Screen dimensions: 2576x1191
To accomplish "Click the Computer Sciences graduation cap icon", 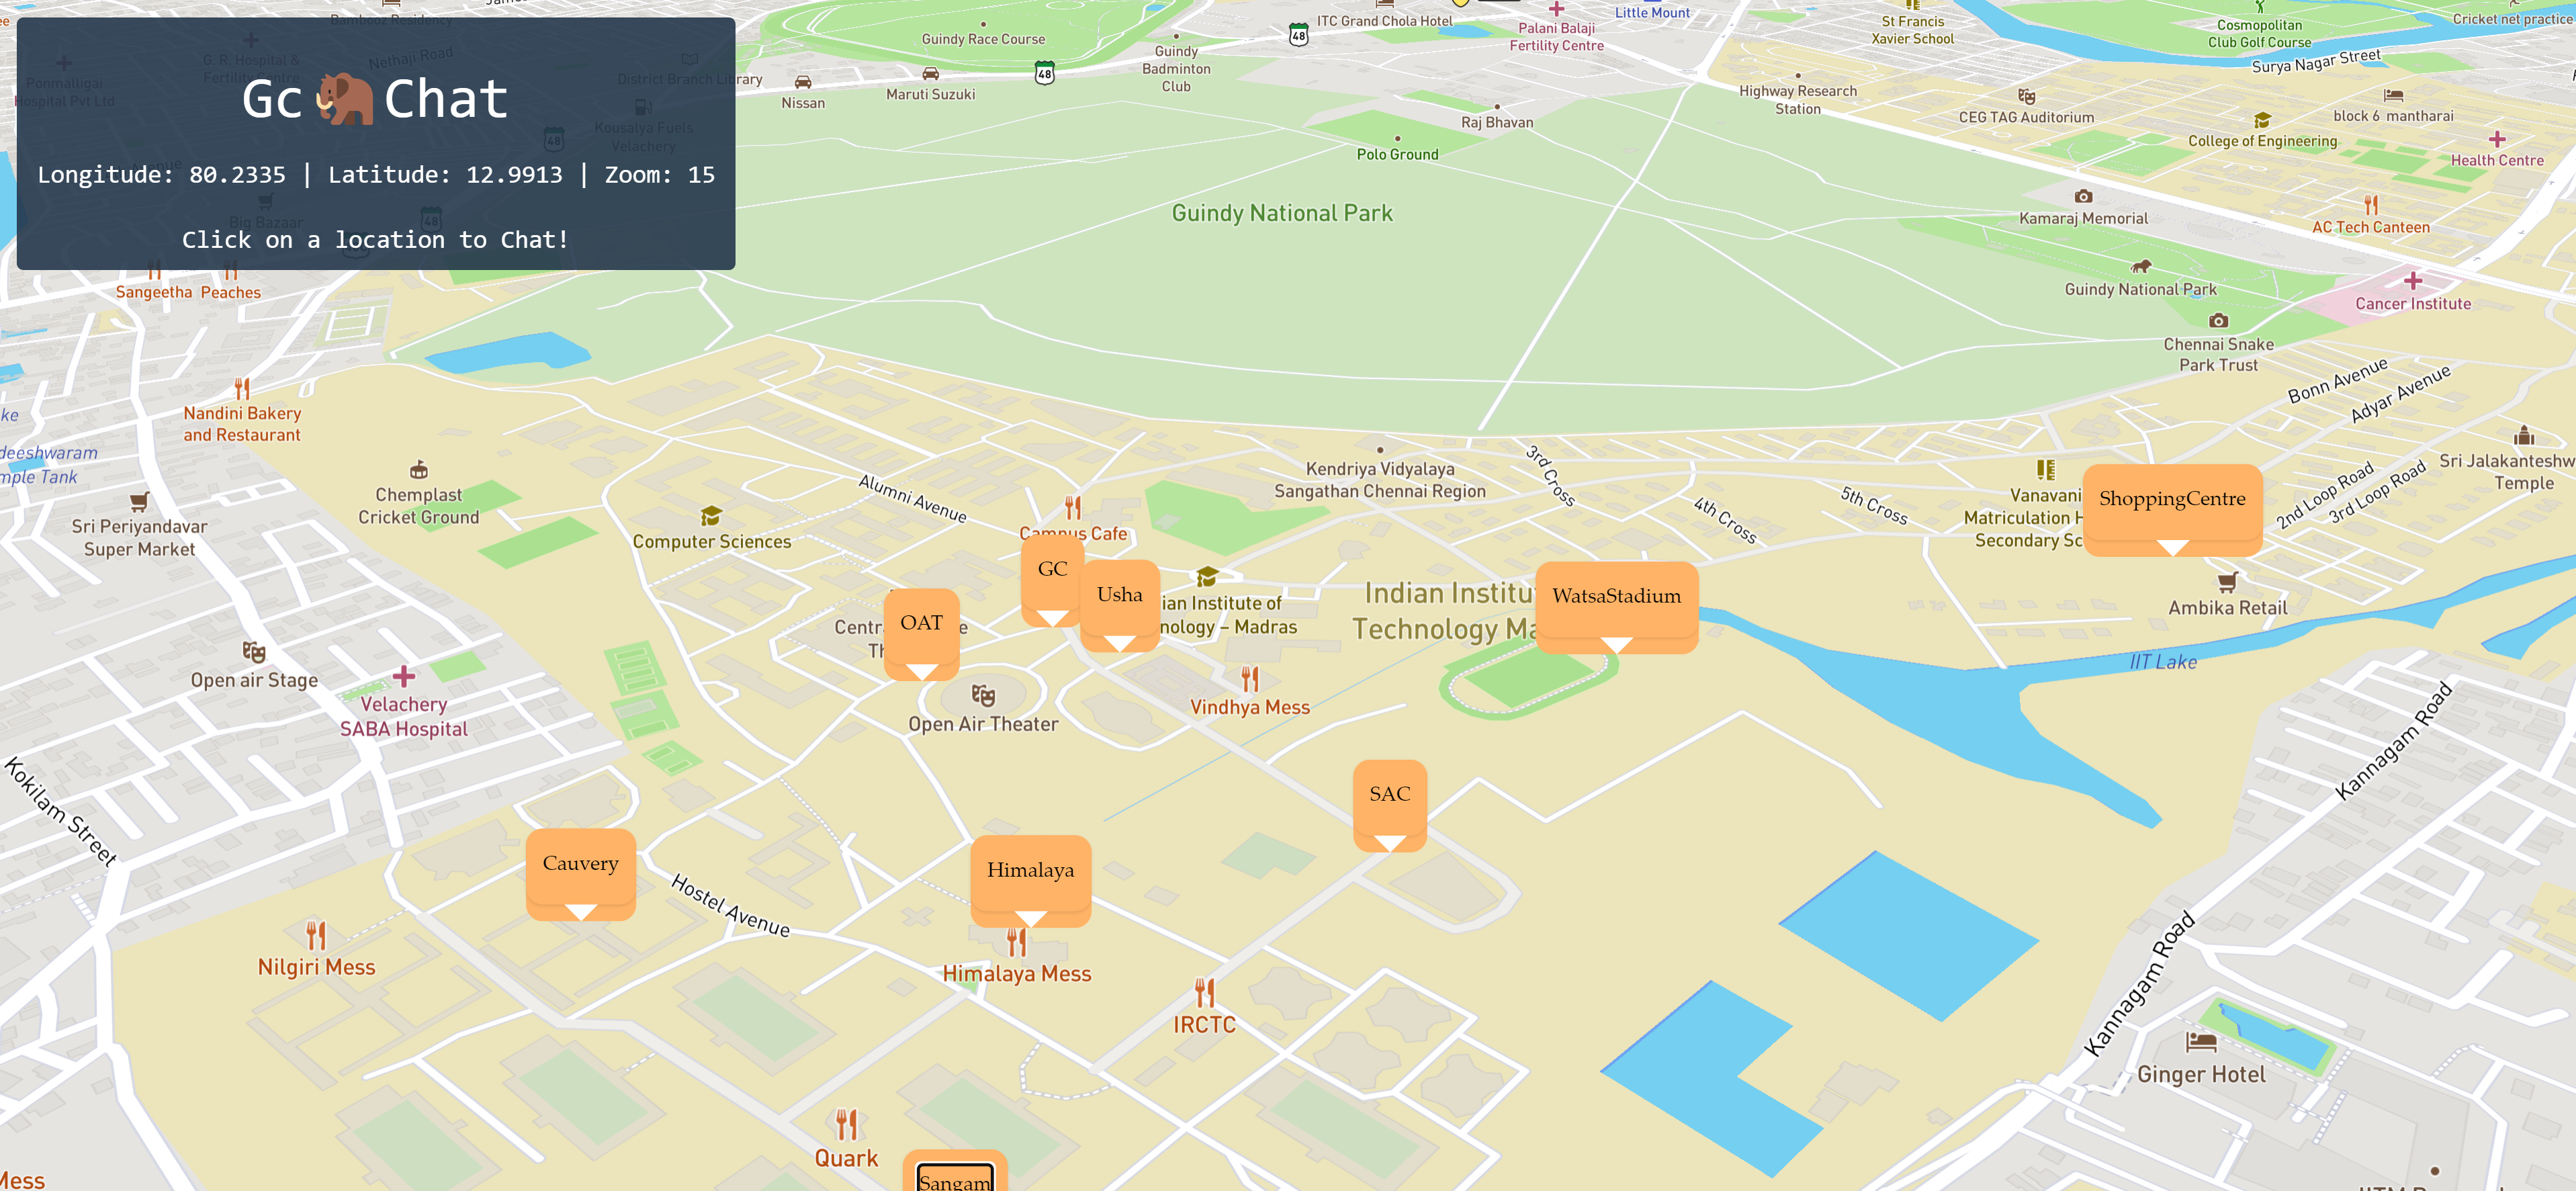I will 711,516.
